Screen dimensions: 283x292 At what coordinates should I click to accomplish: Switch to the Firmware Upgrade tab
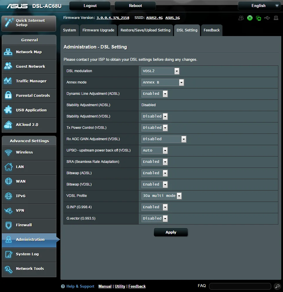click(x=98, y=30)
